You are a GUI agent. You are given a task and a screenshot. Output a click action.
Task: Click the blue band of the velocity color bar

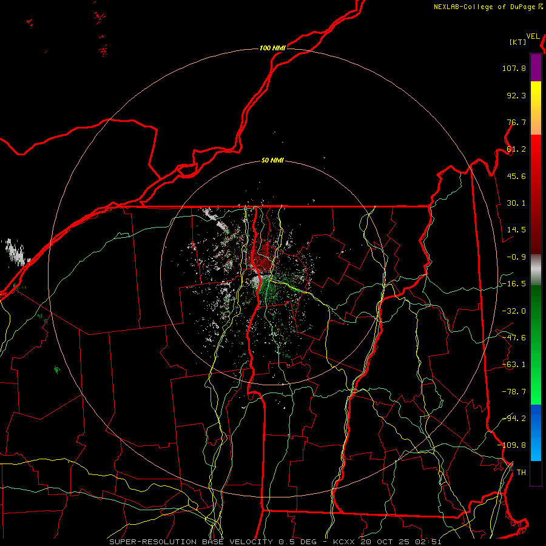(536, 432)
